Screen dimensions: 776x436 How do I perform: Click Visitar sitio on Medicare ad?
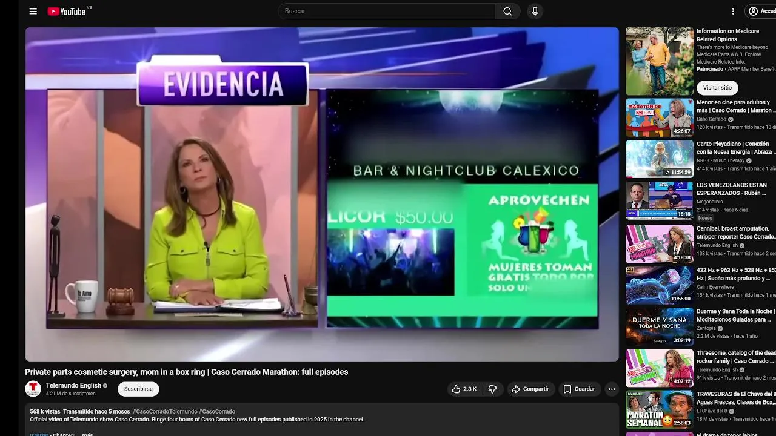717,88
